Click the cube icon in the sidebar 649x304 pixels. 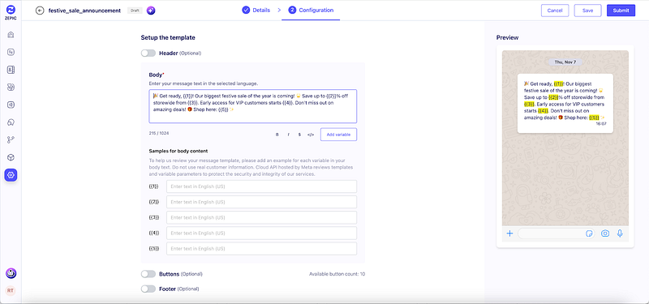click(11, 157)
